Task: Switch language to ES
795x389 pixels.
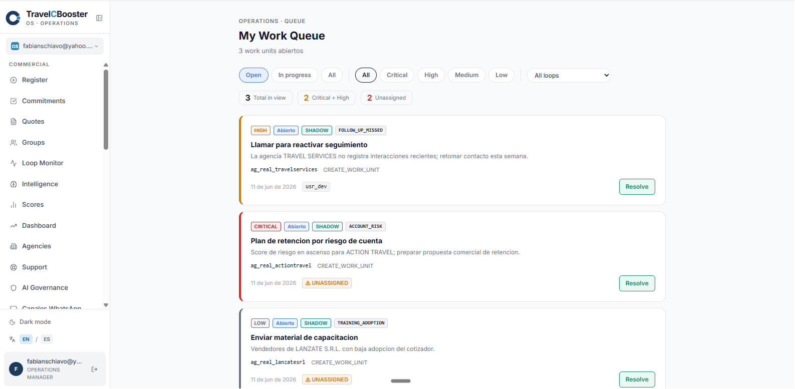Action: [x=47, y=339]
